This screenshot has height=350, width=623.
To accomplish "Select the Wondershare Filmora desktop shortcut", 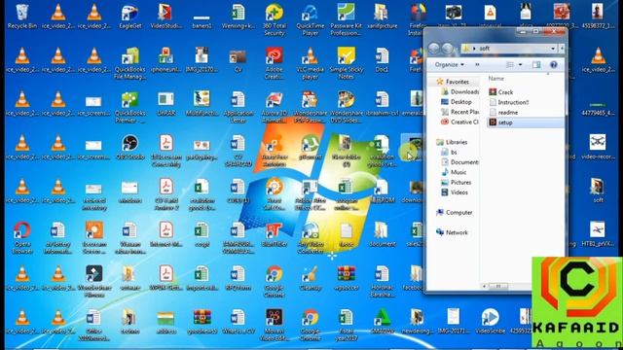I will click(94, 282).
